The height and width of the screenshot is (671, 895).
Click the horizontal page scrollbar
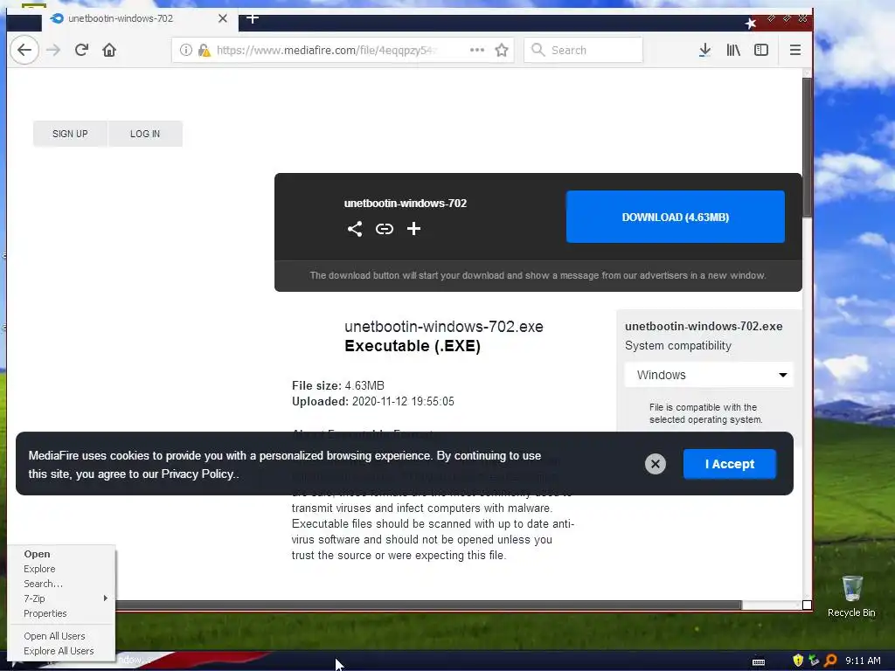click(x=428, y=605)
